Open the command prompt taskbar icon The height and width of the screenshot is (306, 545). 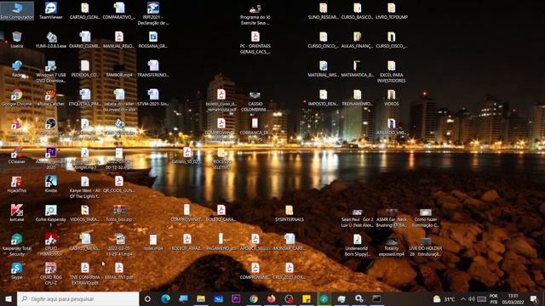(376, 298)
